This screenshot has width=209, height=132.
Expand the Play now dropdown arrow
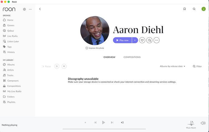pos(135,40)
